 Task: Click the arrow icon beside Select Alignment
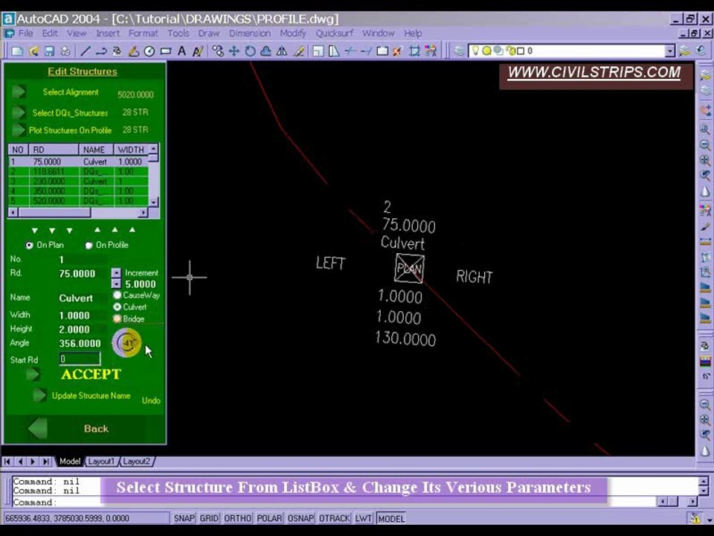pos(19,92)
